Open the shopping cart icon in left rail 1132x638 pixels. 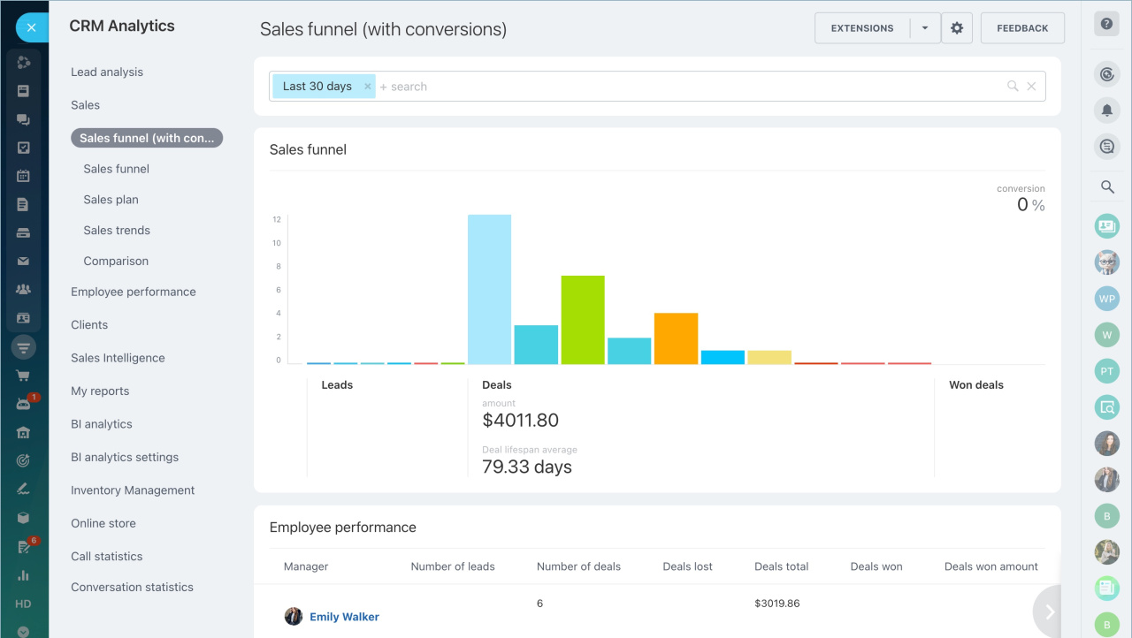(x=24, y=376)
